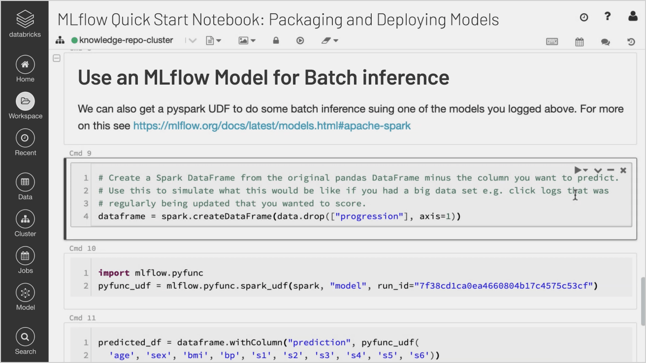This screenshot has height=363, width=646.
Task: Click the 'import mlflow.pyfunc' code line
Action: coord(151,272)
